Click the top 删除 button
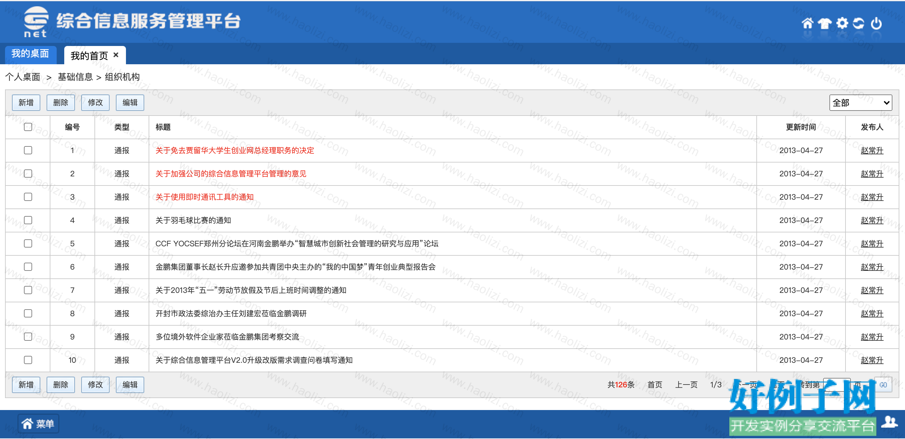 pyautogui.click(x=61, y=103)
